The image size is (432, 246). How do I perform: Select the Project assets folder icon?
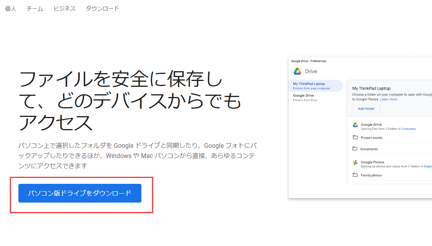click(355, 138)
